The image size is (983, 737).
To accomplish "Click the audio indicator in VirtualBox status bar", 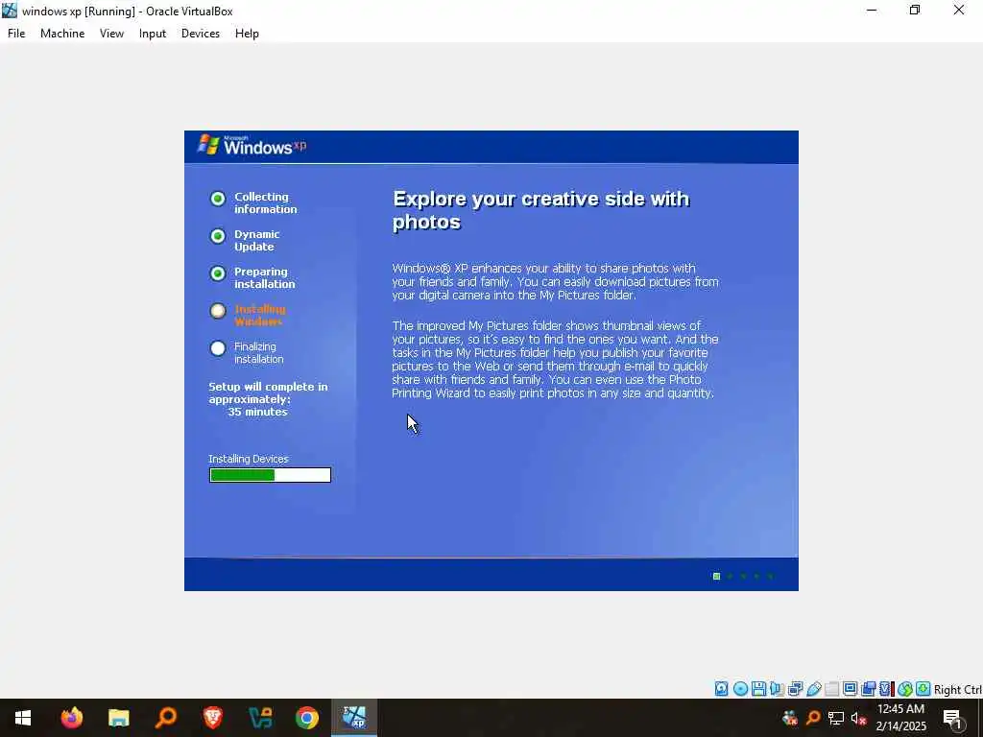I will (777, 689).
